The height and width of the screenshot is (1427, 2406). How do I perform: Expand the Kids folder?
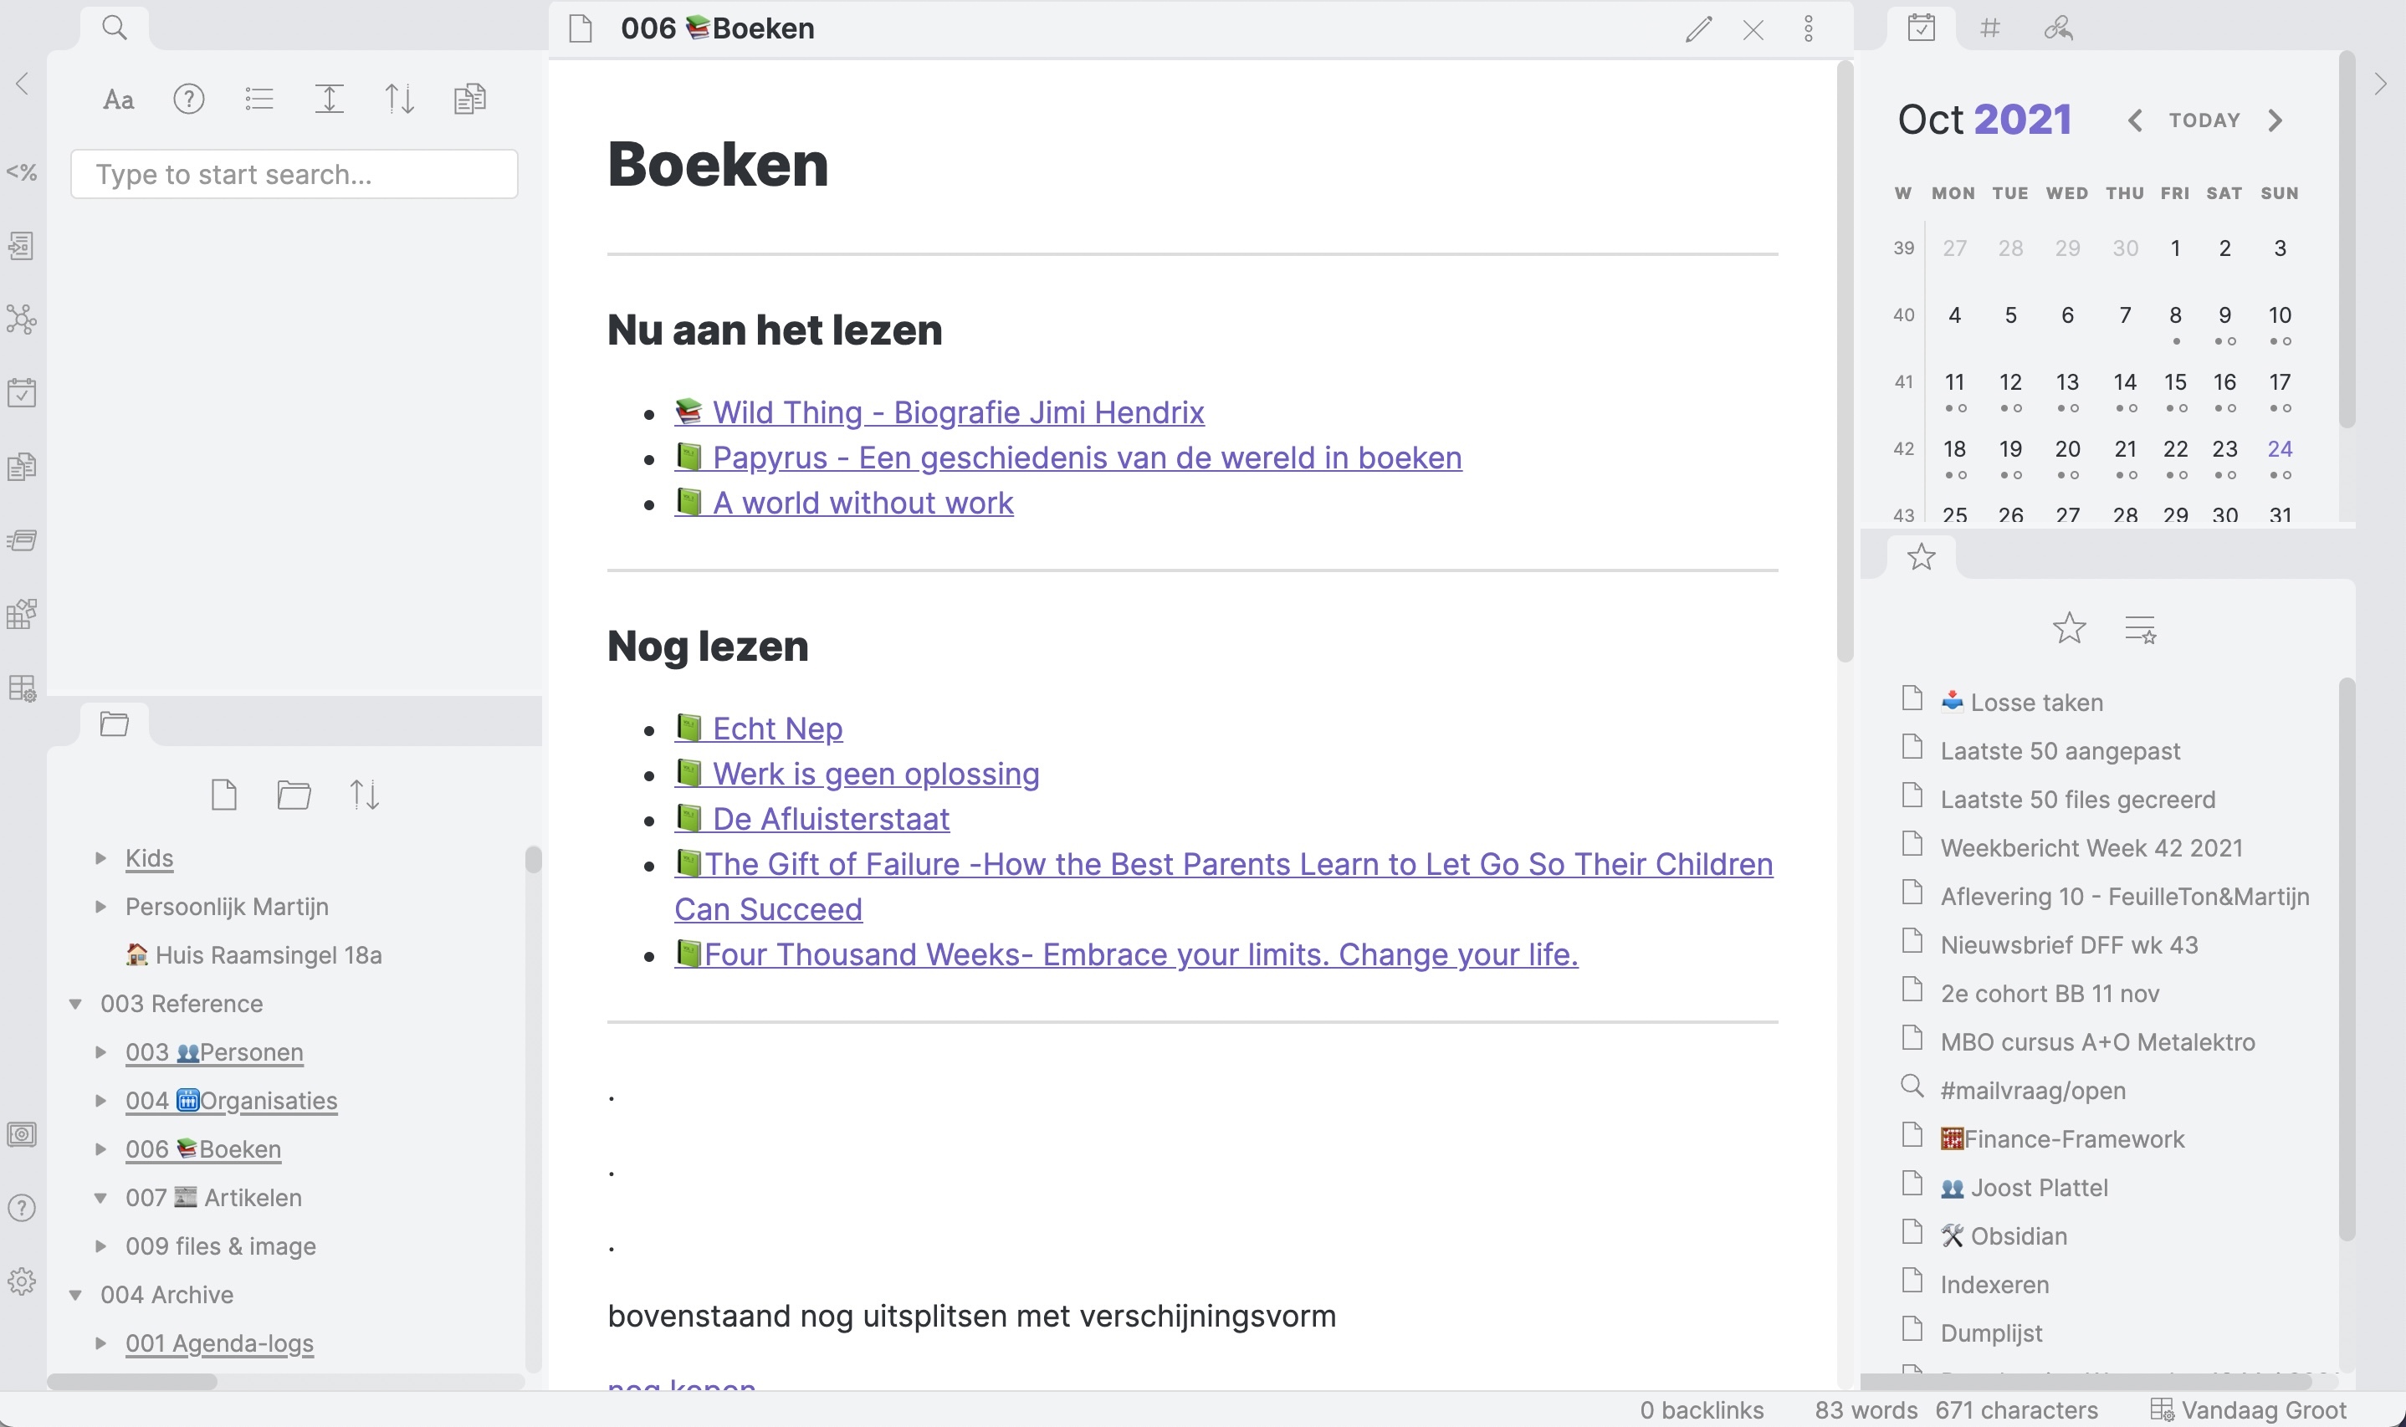pos(100,857)
